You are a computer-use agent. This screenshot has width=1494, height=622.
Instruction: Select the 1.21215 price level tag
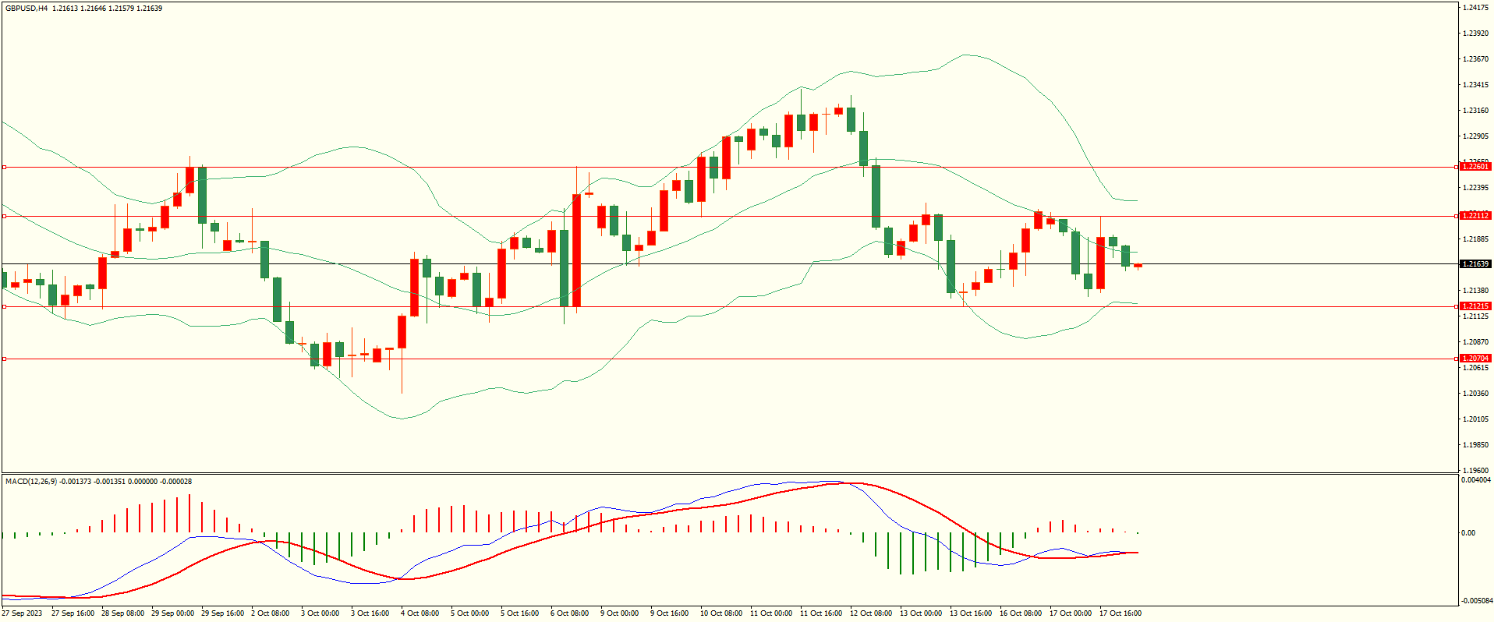click(1475, 306)
